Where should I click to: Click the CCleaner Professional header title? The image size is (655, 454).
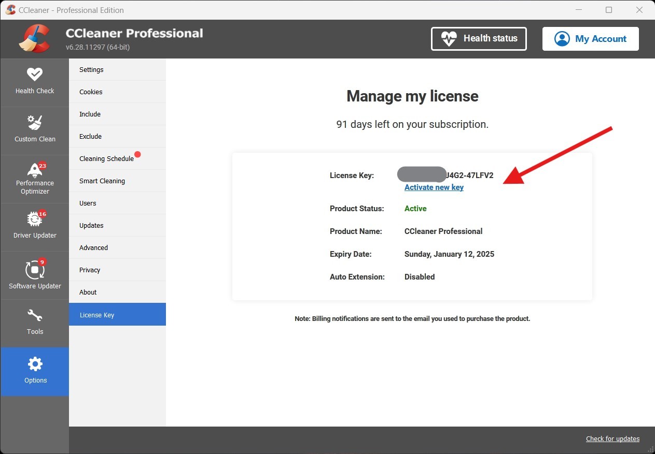click(134, 33)
